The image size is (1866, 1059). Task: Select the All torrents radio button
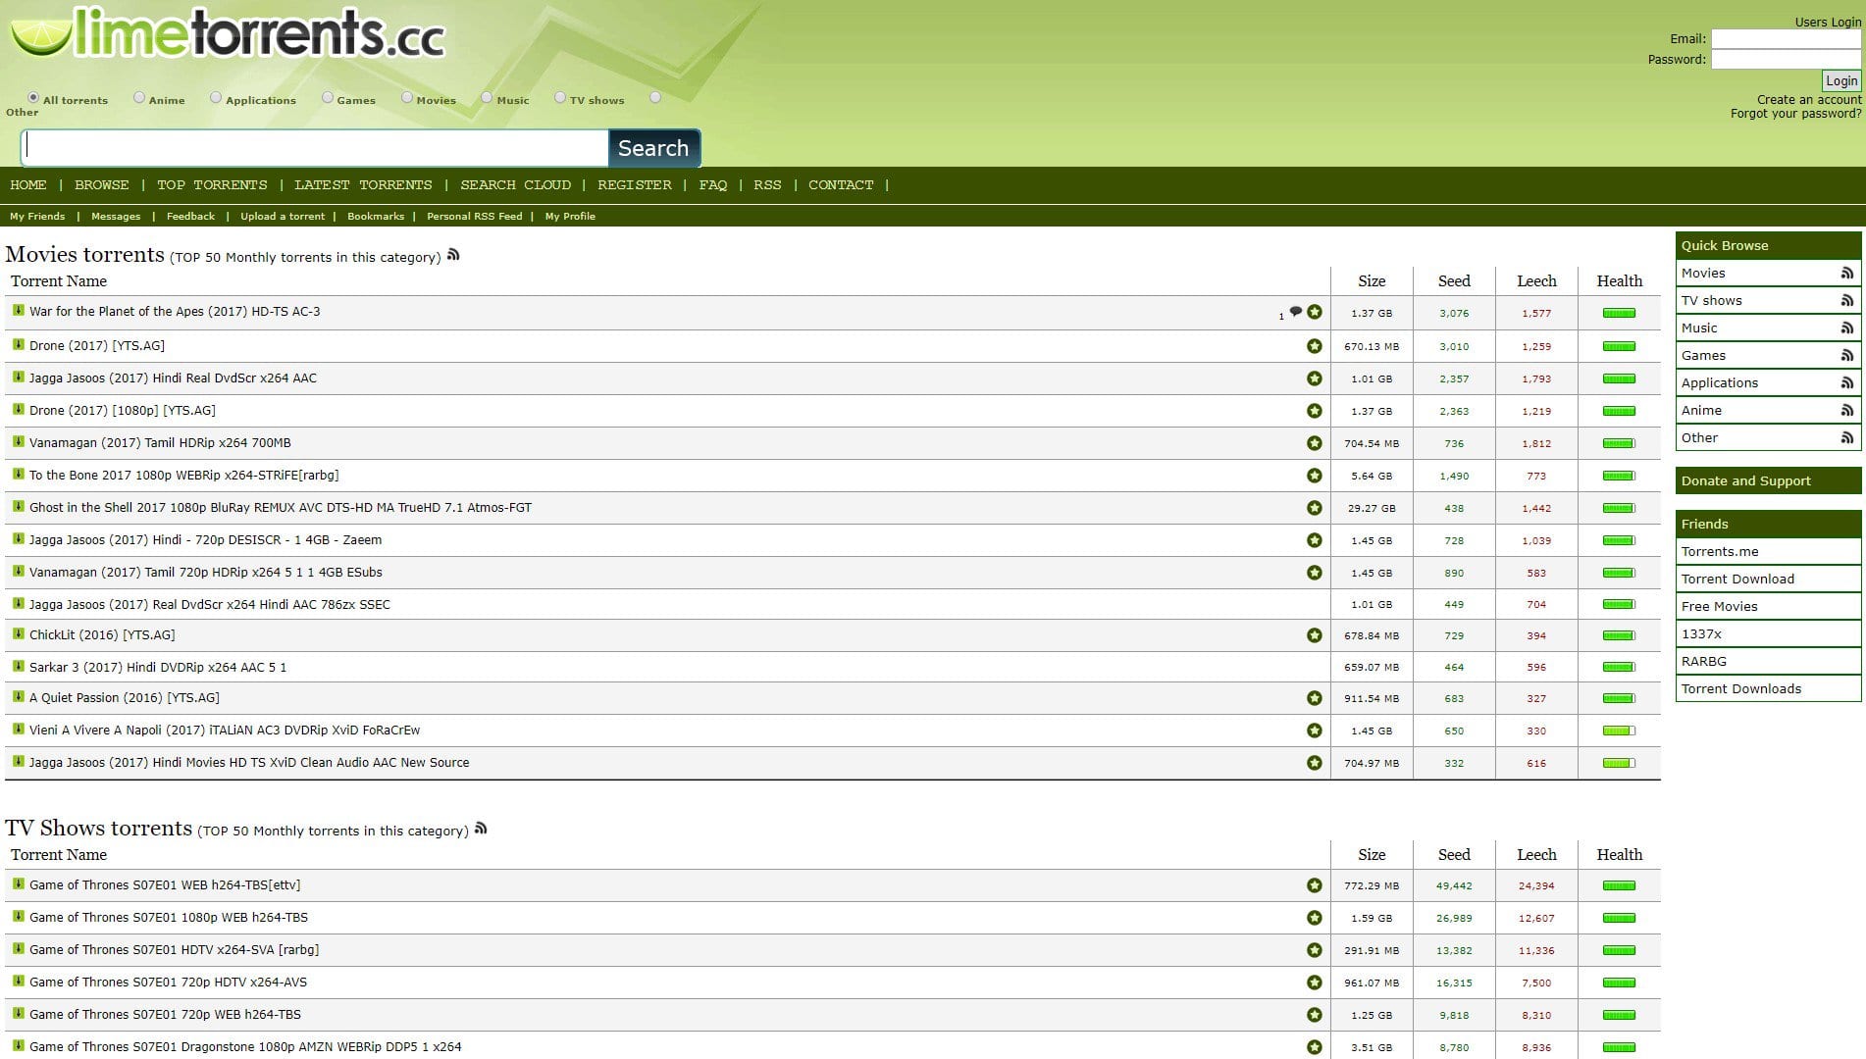pyautogui.click(x=33, y=98)
